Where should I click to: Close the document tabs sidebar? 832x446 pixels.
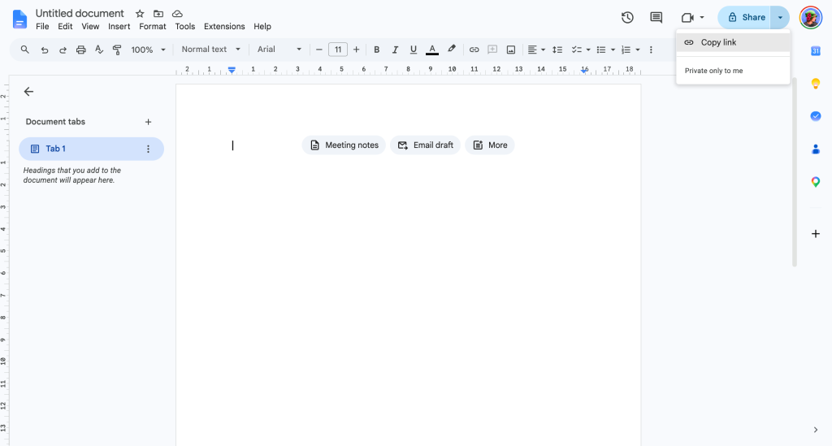pyautogui.click(x=28, y=92)
